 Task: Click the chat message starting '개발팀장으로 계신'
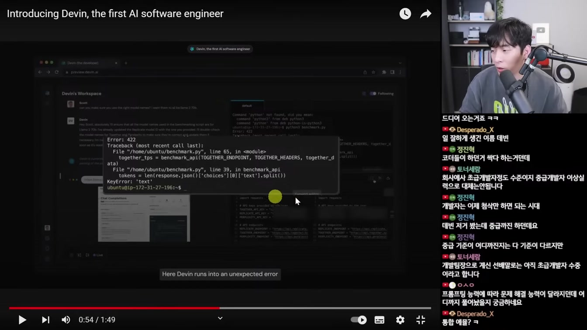511,270
